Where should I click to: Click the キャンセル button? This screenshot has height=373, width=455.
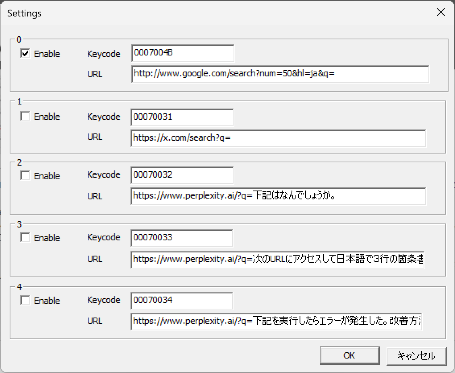pyautogui.click(x=416, y=356)
